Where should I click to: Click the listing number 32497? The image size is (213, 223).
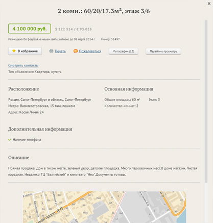(115, 39)
